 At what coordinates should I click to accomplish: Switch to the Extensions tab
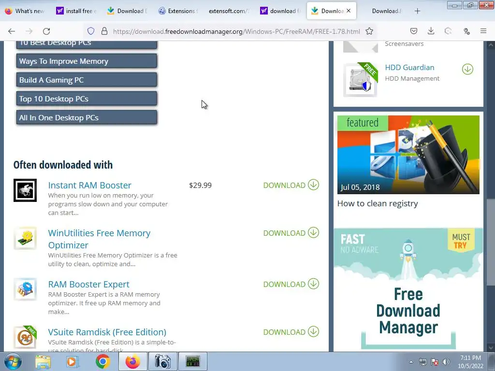point(178,11)
